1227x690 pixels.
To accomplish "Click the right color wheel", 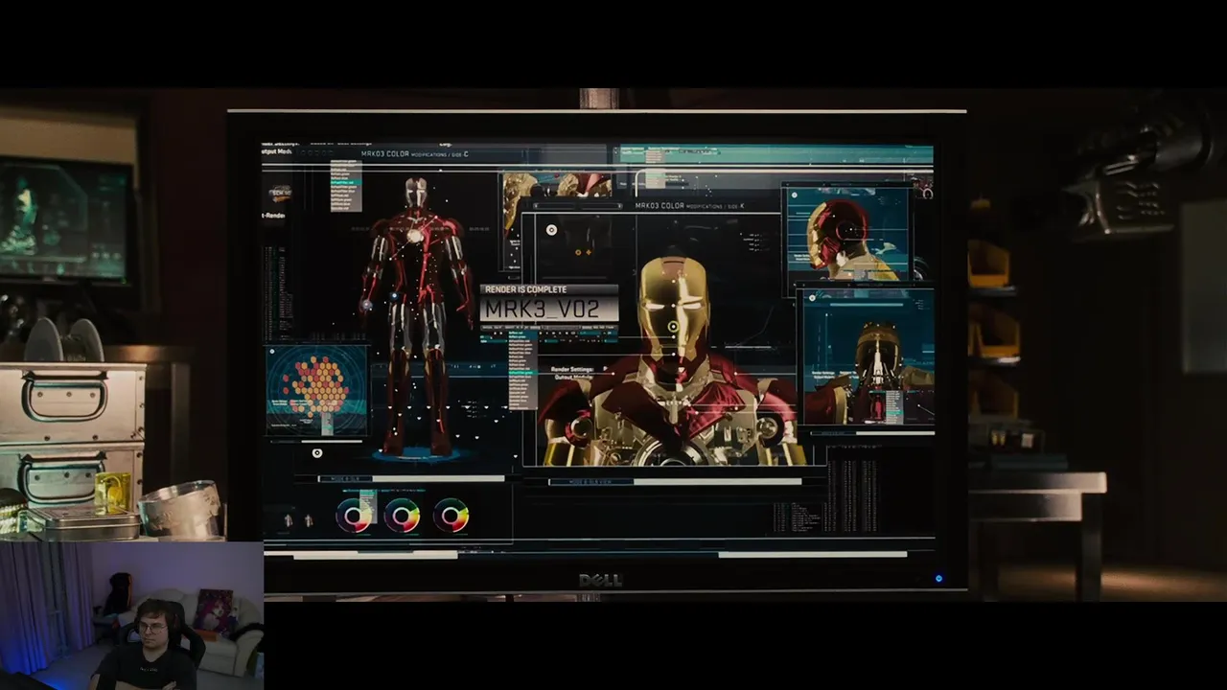I will click(x=451, y=516).
